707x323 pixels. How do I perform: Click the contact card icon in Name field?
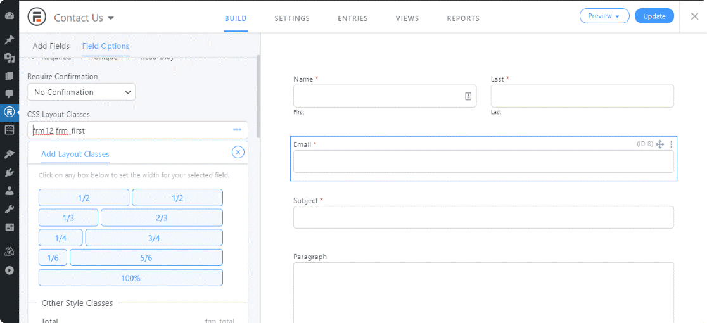(x=468, y=96)
